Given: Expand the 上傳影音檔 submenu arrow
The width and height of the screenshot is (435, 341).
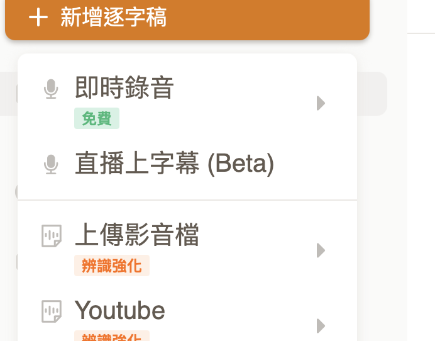Looking at the screenshot, I should coord(321,250).
